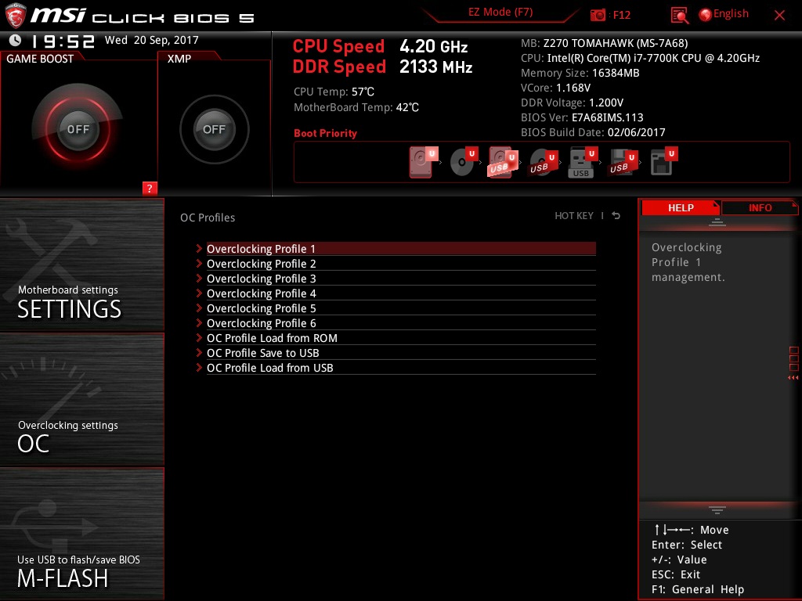Click the 19:52 time display
Image resolution: width=802 pixels, height=601 pixels.
pos(63,41)
